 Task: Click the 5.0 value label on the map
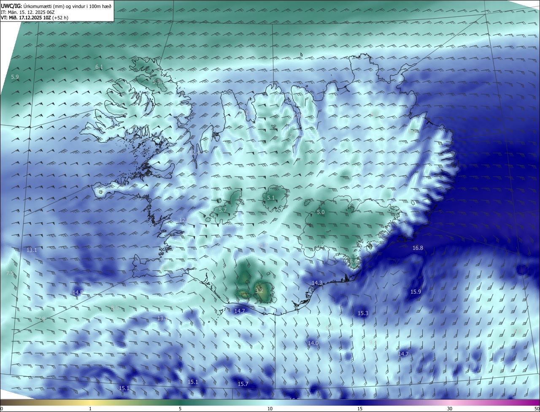(x=321, y=212)
